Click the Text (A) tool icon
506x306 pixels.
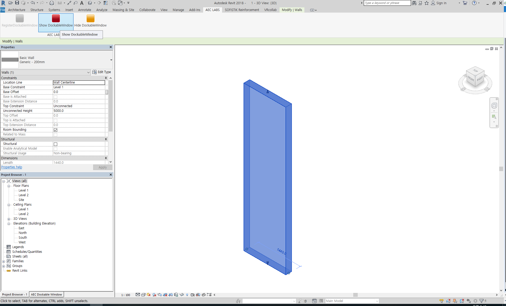pyautogui.click(x=82, y=3)
